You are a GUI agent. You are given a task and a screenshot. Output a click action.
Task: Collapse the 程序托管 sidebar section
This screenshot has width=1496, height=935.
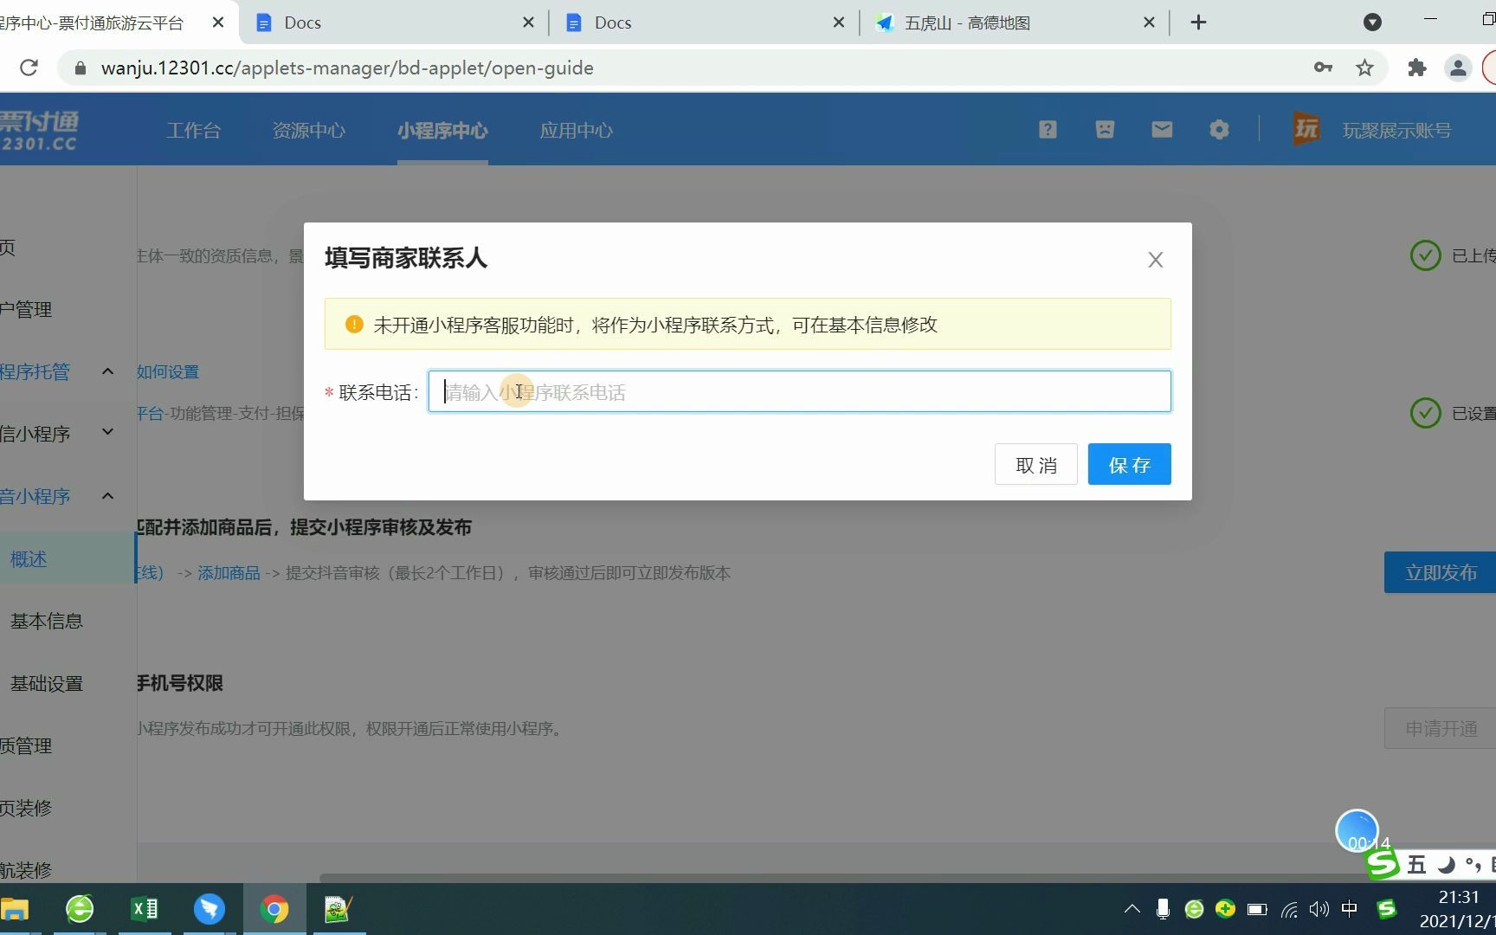coord(107,371)
